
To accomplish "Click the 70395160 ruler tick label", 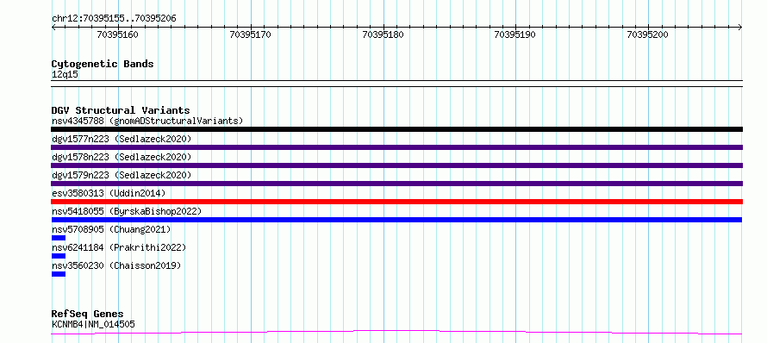I will click(118, 34).
